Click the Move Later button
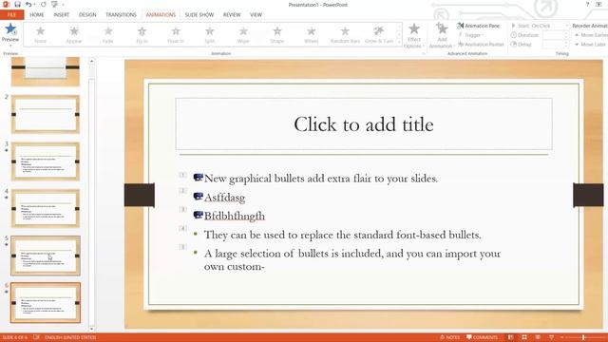Image resolution: width=608 pixels, height=342 pixels. coord(589,45)
